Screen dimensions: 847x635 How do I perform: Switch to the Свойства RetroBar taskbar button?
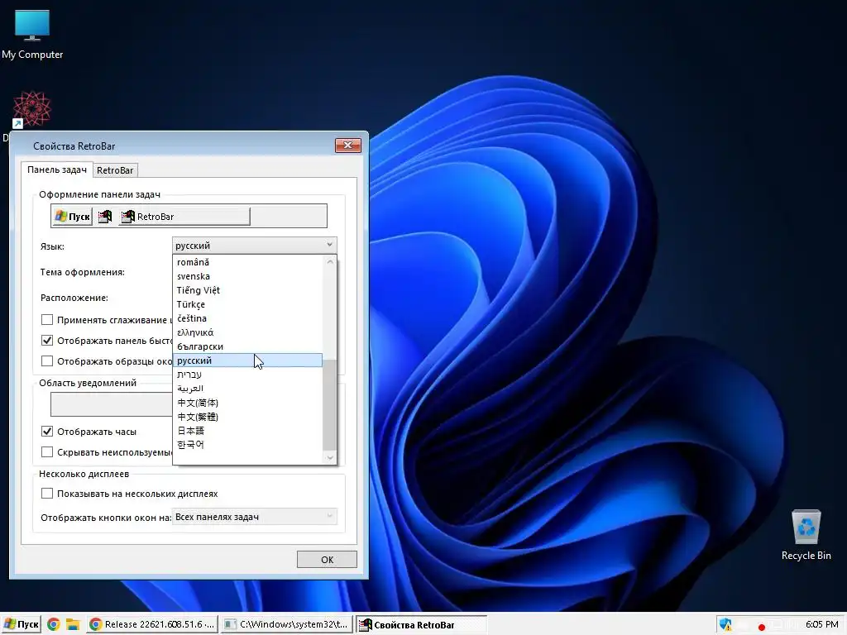point(421,624)
